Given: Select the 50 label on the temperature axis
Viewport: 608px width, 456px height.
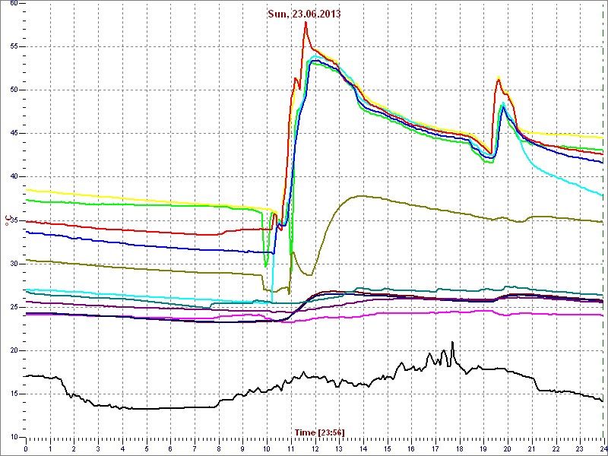Looking at the screenshot, I should pyautogui.click(x=14, y=90).
